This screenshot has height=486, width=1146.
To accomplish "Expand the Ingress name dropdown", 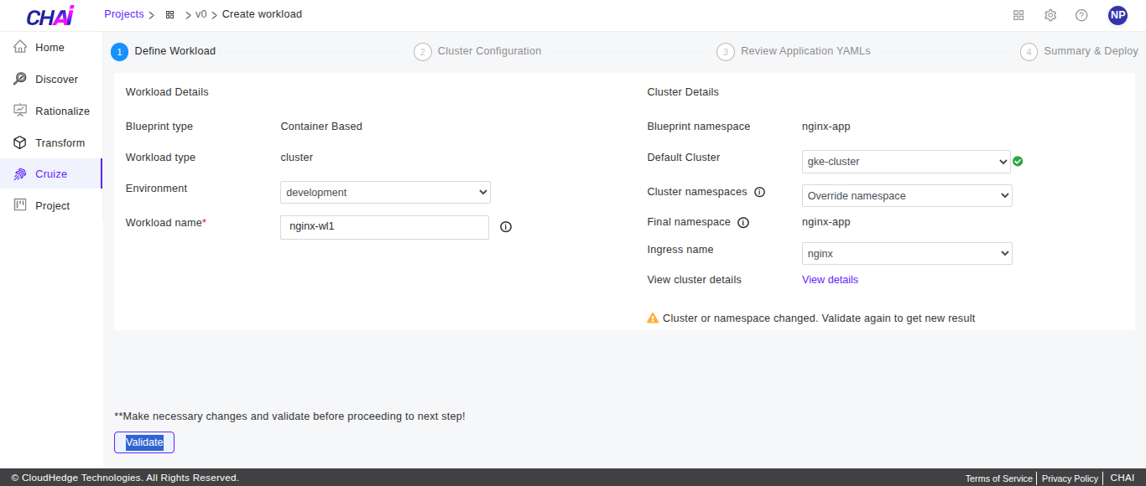I will 906,254.
